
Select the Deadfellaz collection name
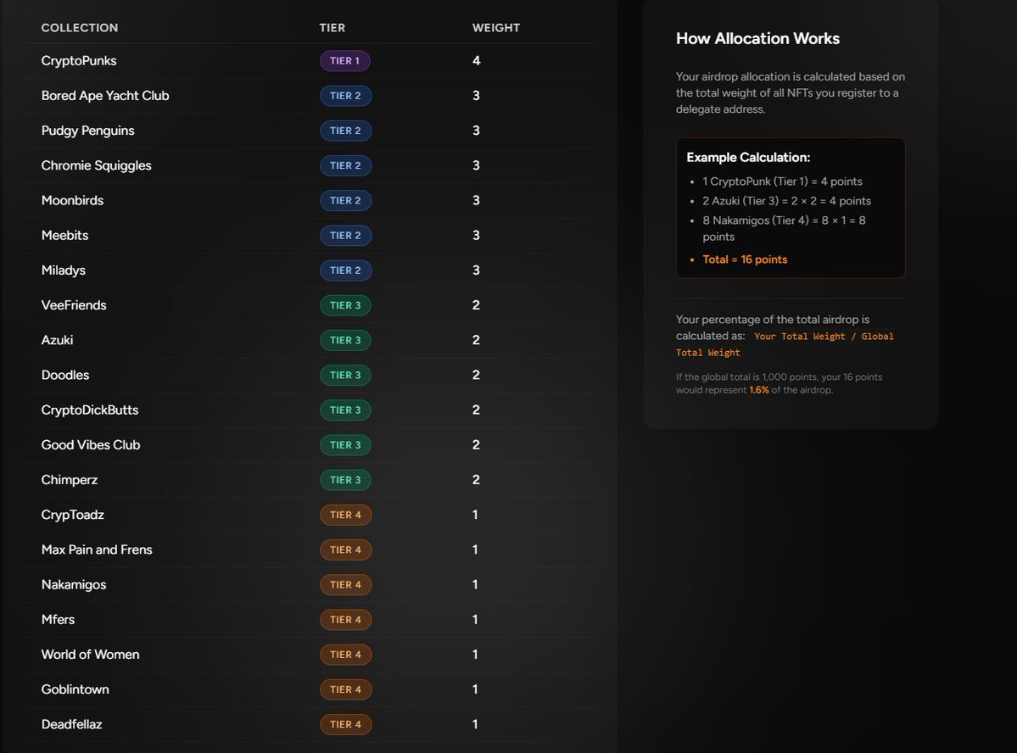(x=72, y=725)
